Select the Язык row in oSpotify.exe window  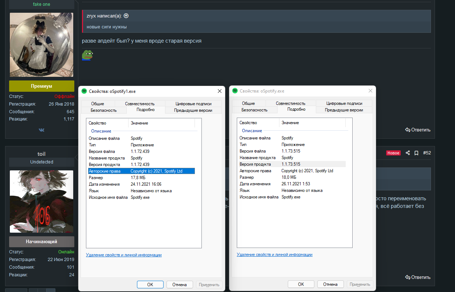click(292, 190)
